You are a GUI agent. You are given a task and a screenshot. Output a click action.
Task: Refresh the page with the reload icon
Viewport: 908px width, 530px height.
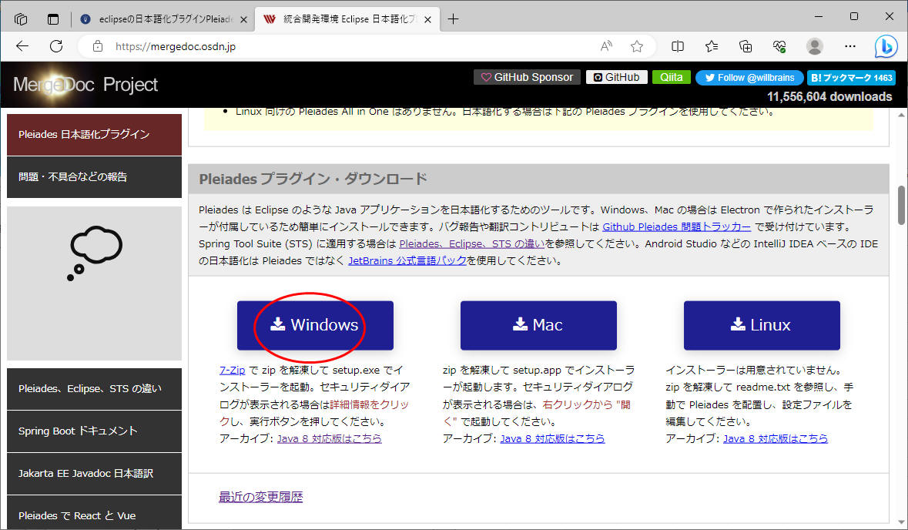56,46
